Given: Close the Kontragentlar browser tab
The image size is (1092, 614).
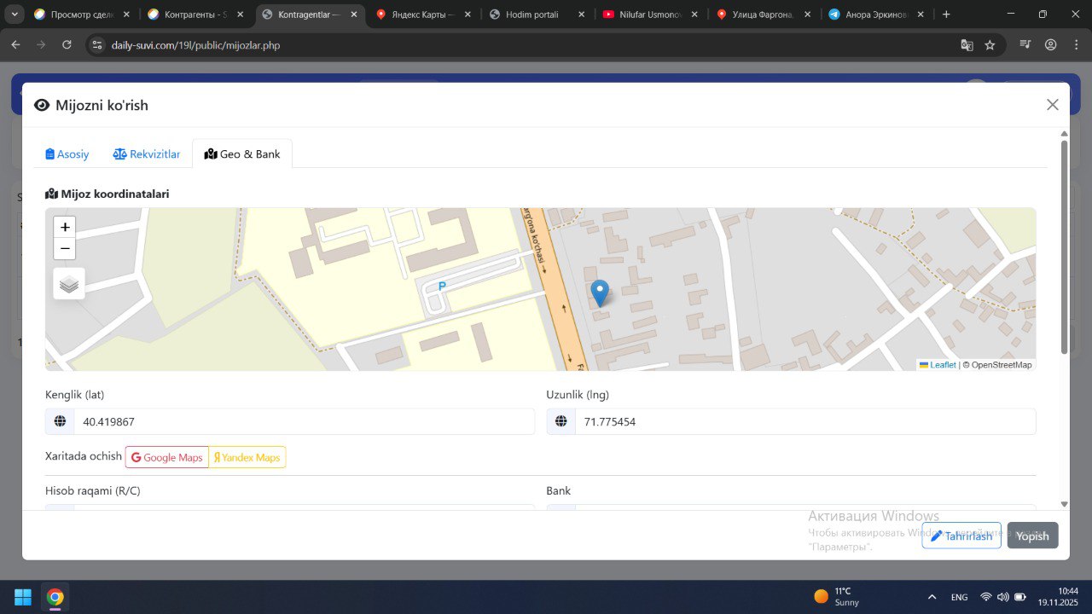Looking at the screenshot, I should click(x=353, y=14).
